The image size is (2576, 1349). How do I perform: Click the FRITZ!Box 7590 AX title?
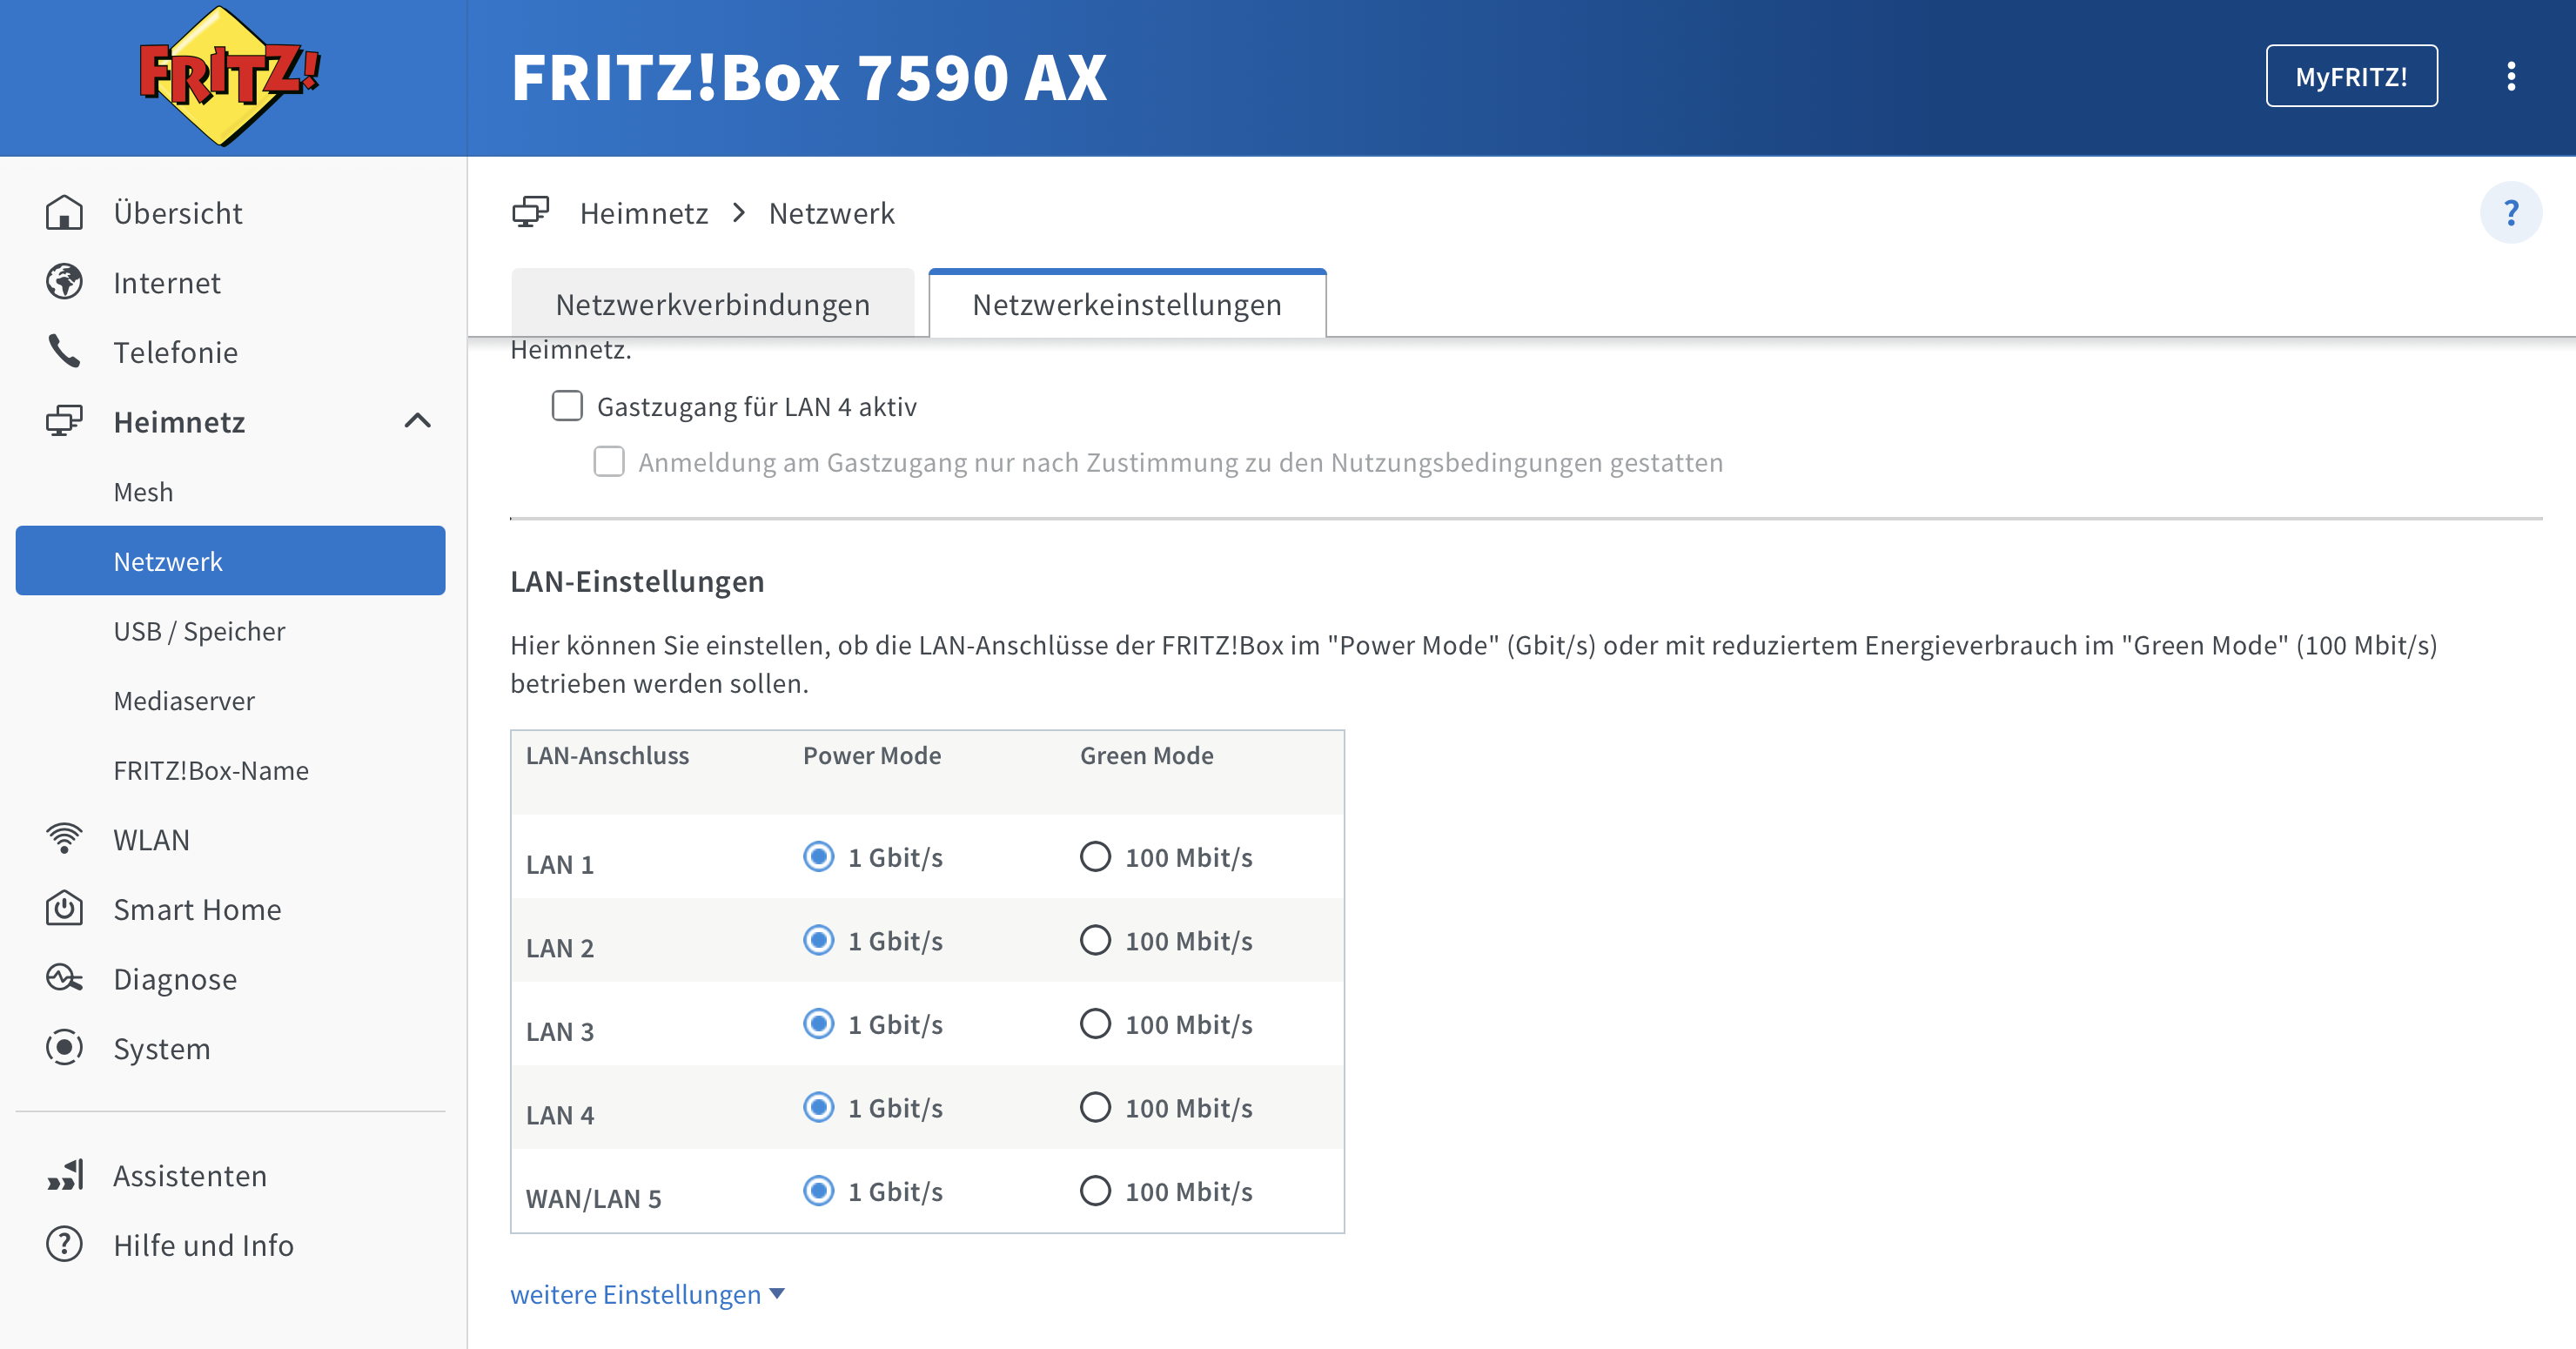(809, 77)
